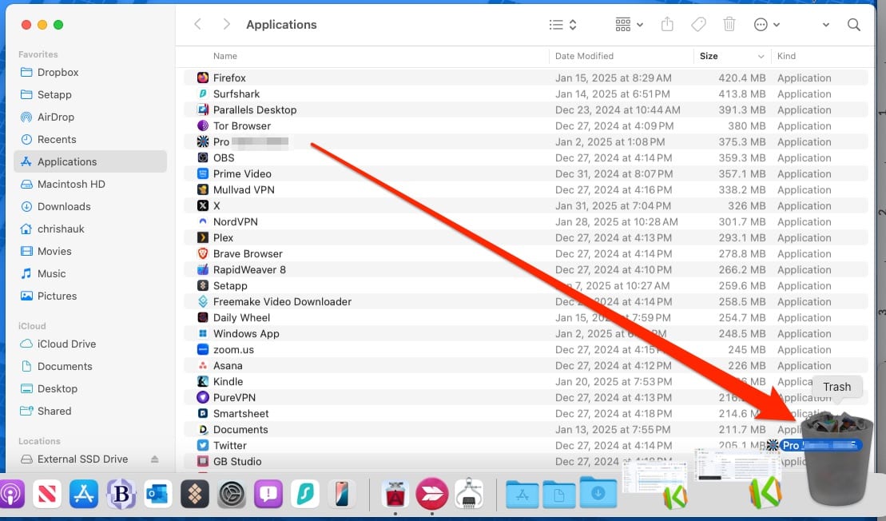Open the News app from the Dock
The height and width of the screenshot is (521, 886).
pos(47,493)
